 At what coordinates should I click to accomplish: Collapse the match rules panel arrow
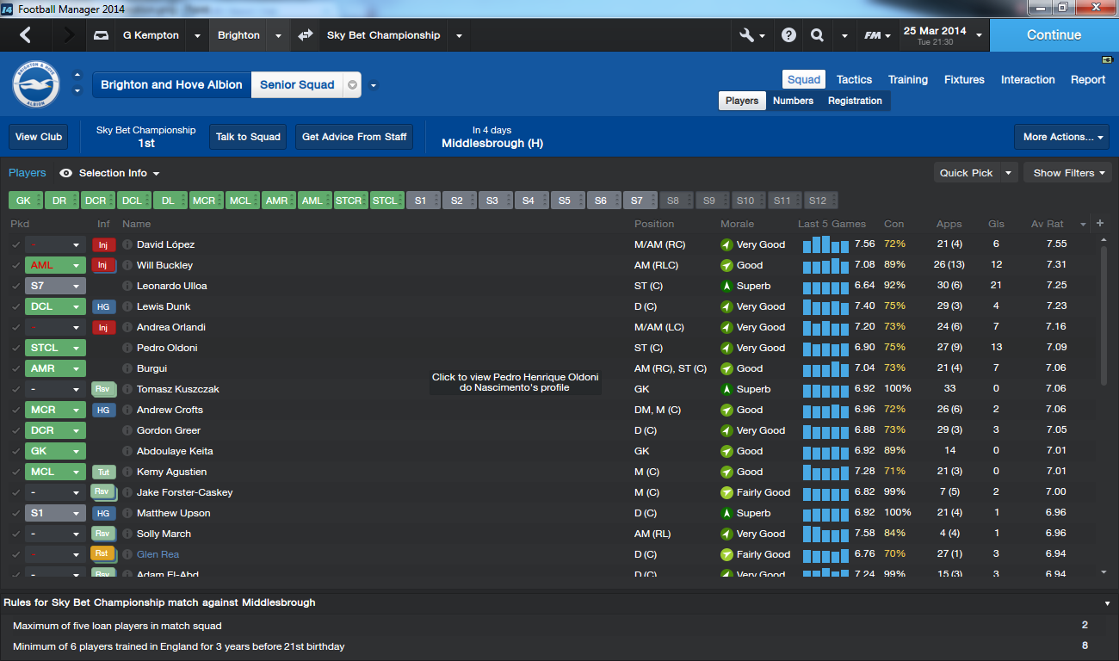[x=1106, y=603]
